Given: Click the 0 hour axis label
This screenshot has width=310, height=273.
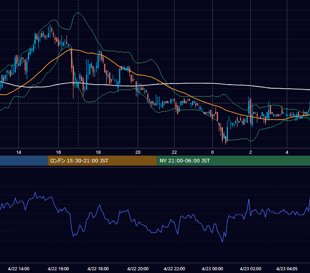Looking at the screenshot, I should (212, 152).
